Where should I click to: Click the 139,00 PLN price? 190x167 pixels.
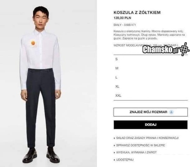pyautogui.click(x=122, y=18)
